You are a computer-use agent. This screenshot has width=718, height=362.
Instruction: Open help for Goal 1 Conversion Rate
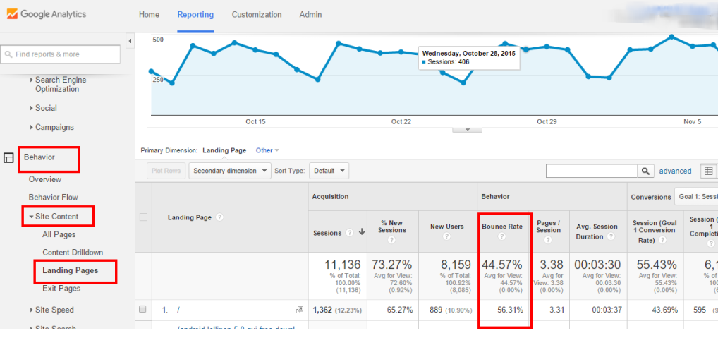pyautogui.click(x=662, y=240)
